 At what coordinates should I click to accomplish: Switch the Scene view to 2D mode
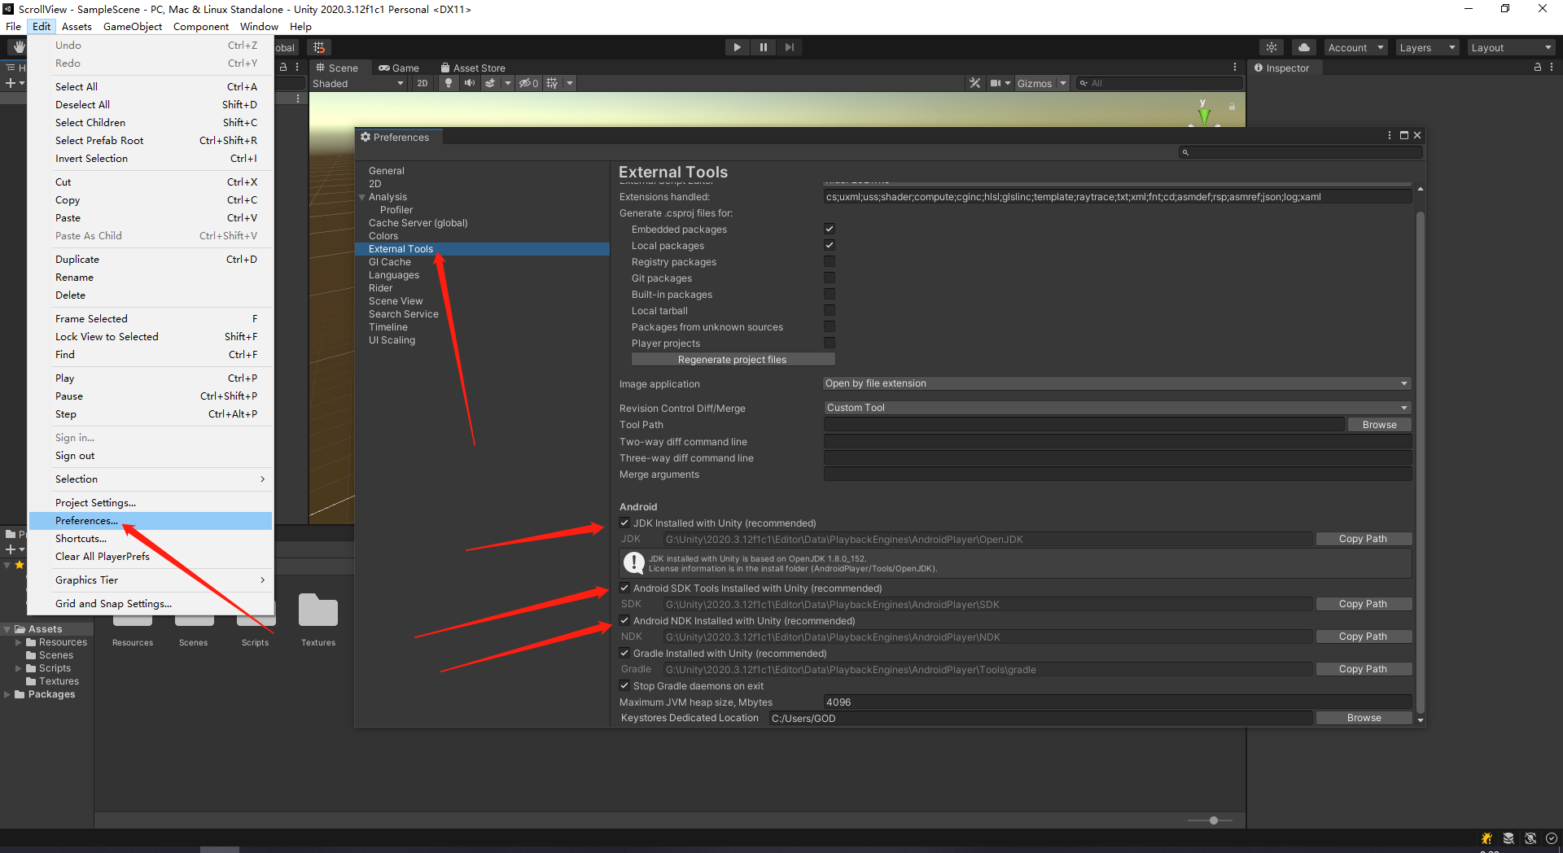coord(422,82)
